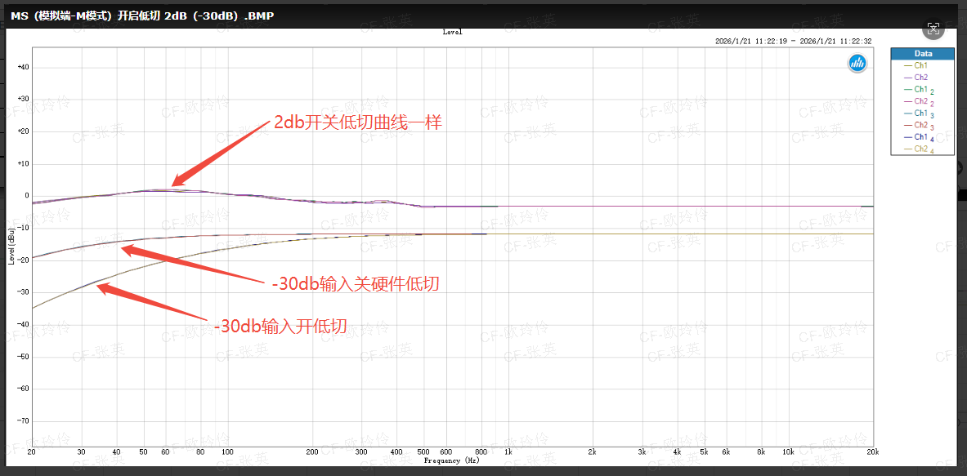Select the 'Ch2 4' tan legend entry
The image size is (967, 476).
[x=919, y=149]
